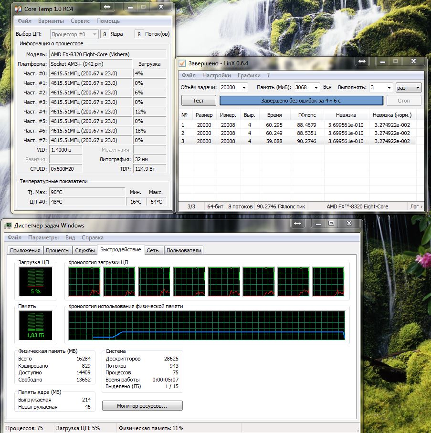431x433 pixels.
Task: Expand the "раз" run mode dropdown
Action: (x=418, y=88)
